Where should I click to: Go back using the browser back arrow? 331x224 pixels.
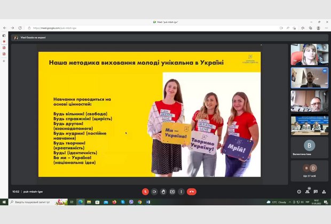tap(5, 28)
